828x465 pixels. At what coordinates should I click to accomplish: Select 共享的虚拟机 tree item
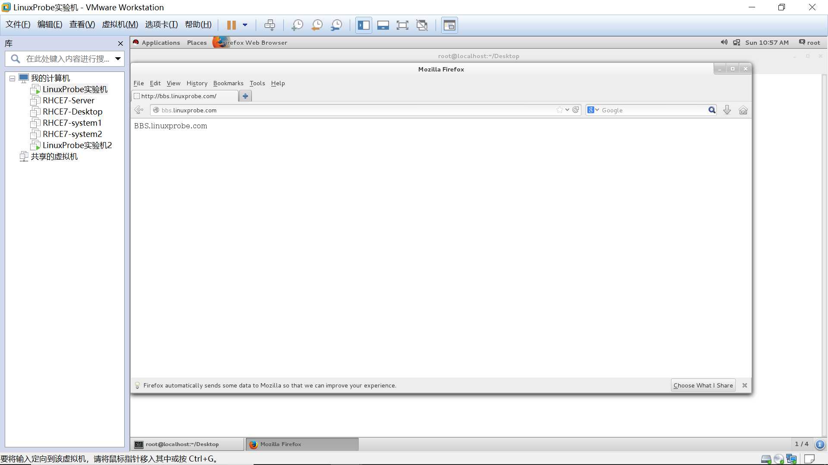point(54,156)
